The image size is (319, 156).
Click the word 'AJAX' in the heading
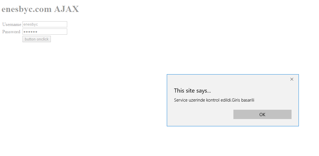tap(67, 9)
